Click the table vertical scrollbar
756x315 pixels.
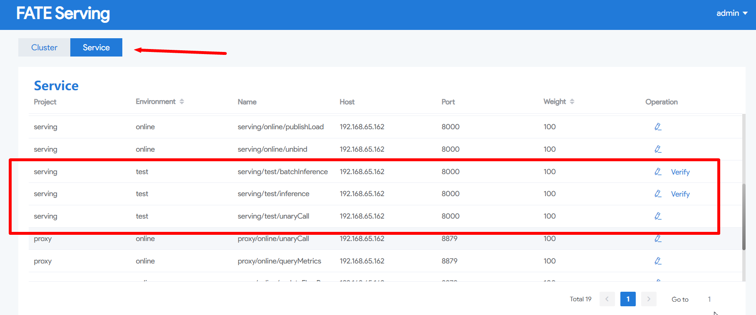(744, 216)
